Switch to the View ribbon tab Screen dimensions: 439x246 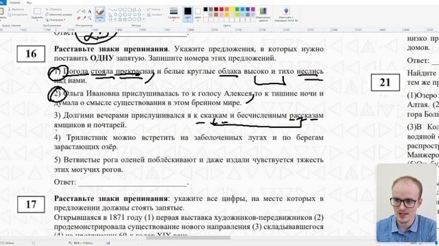29,3
